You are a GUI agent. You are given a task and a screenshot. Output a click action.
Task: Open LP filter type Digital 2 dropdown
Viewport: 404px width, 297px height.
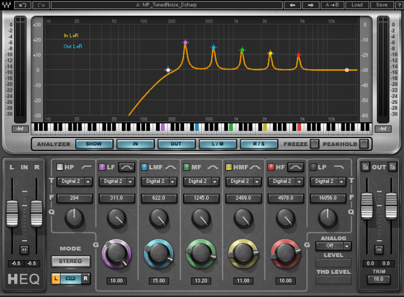[x=328, y=182]
